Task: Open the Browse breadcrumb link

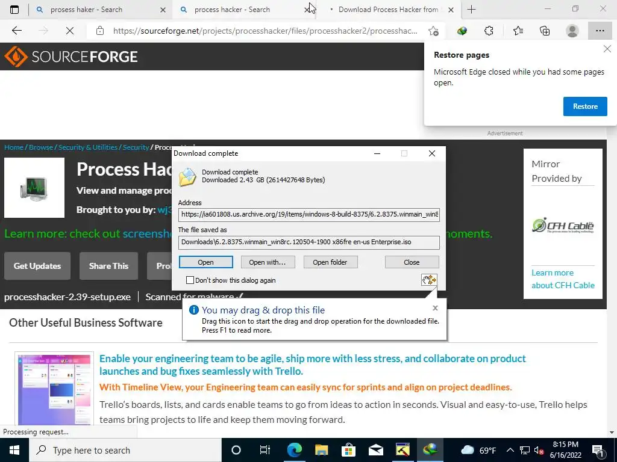Action: click(41, 147)
